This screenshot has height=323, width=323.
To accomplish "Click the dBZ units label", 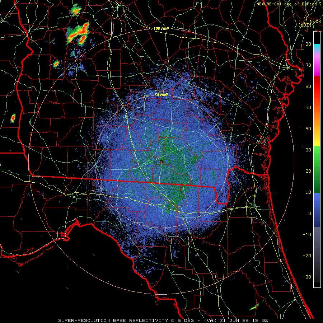I will coord(305,25).
